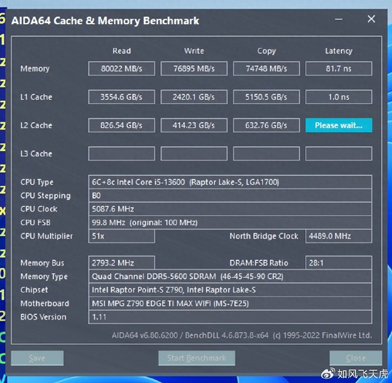Select the Memory Write value 76895 MB/s
This screenshot has height=383, width=392.
(x=194, y=68)
